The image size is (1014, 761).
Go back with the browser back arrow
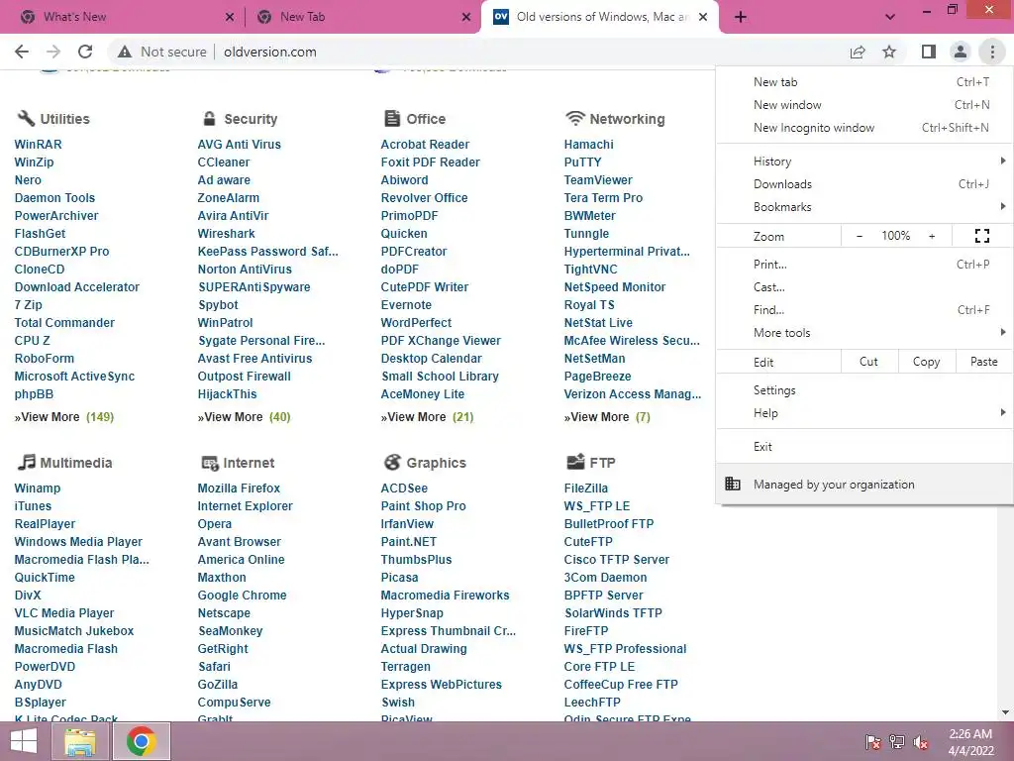pos(22,52)
